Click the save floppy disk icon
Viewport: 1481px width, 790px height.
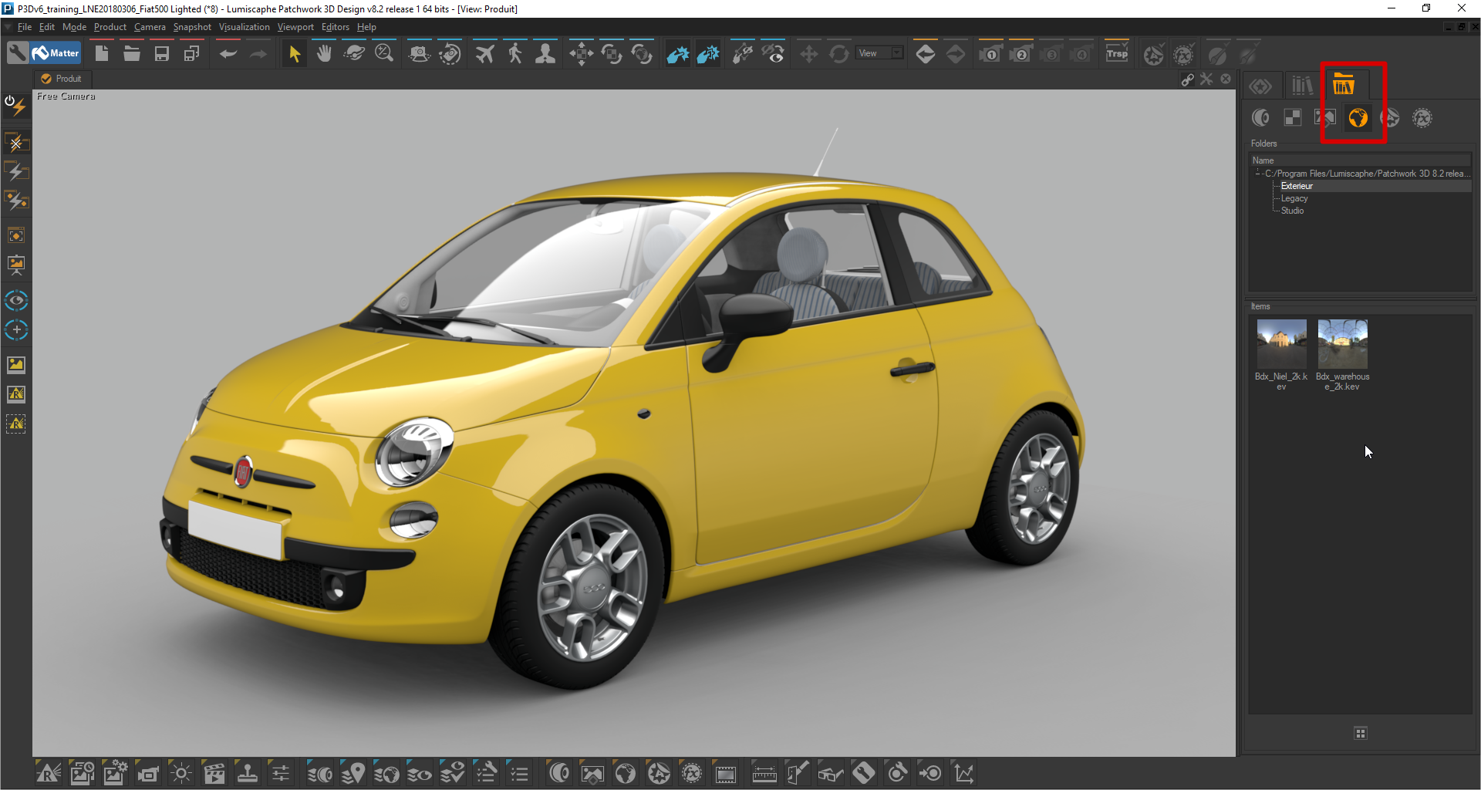pos(161,54)
